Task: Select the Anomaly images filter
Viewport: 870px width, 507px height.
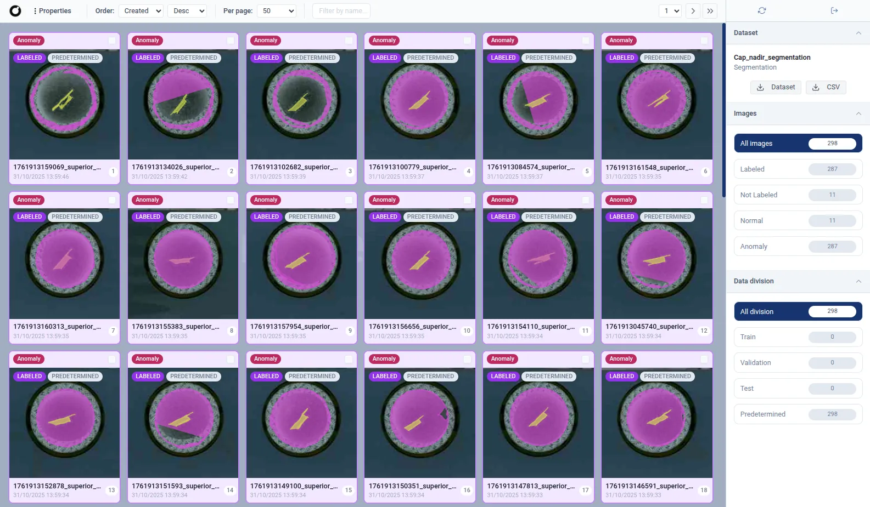Action: 798,246
